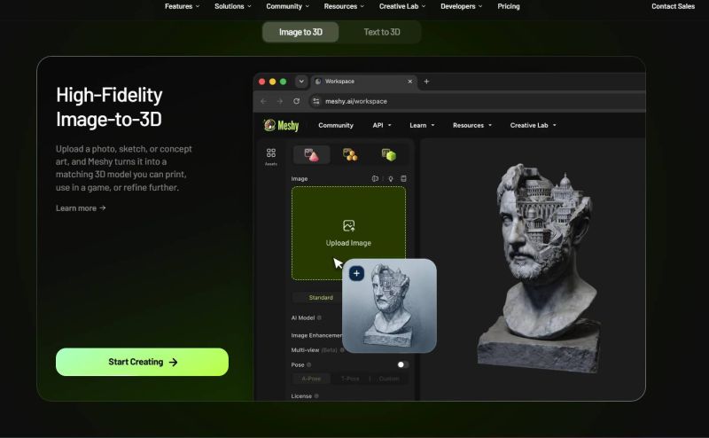Follow the Learn more link

point(81,208)
